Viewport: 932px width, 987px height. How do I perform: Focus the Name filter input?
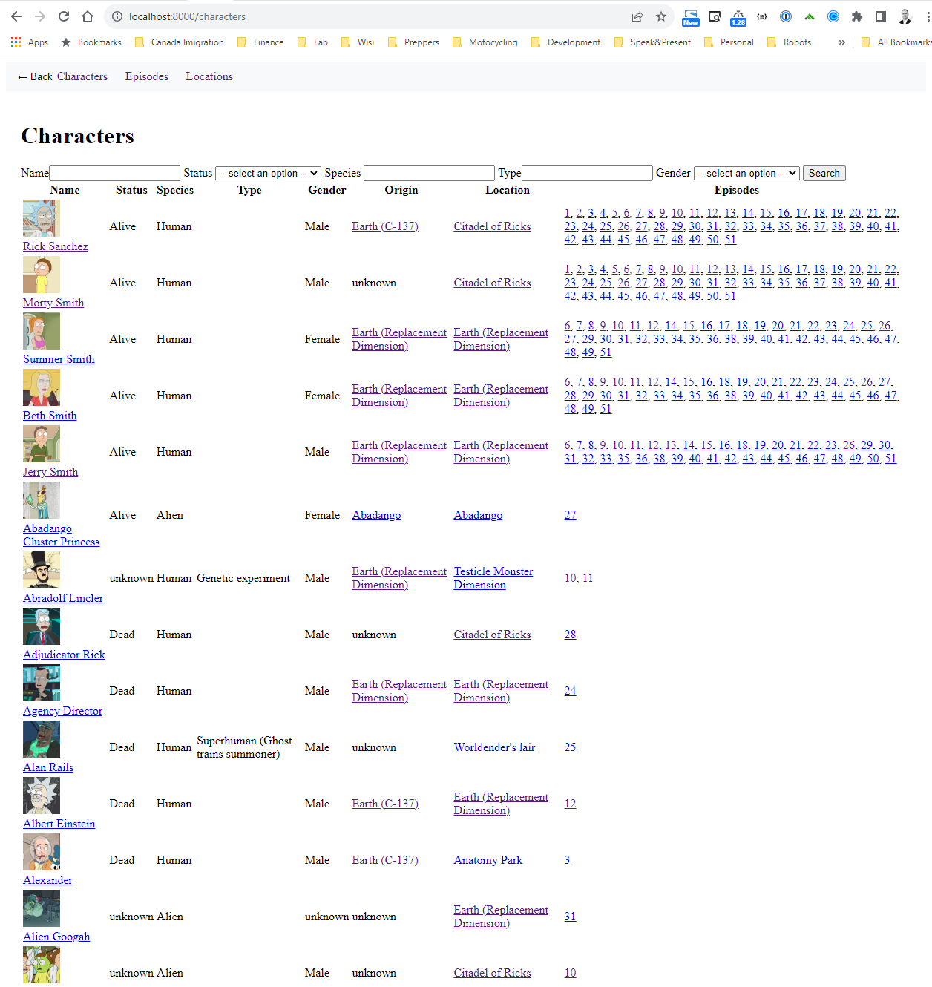pyautogui.click(x=114, y=173)
